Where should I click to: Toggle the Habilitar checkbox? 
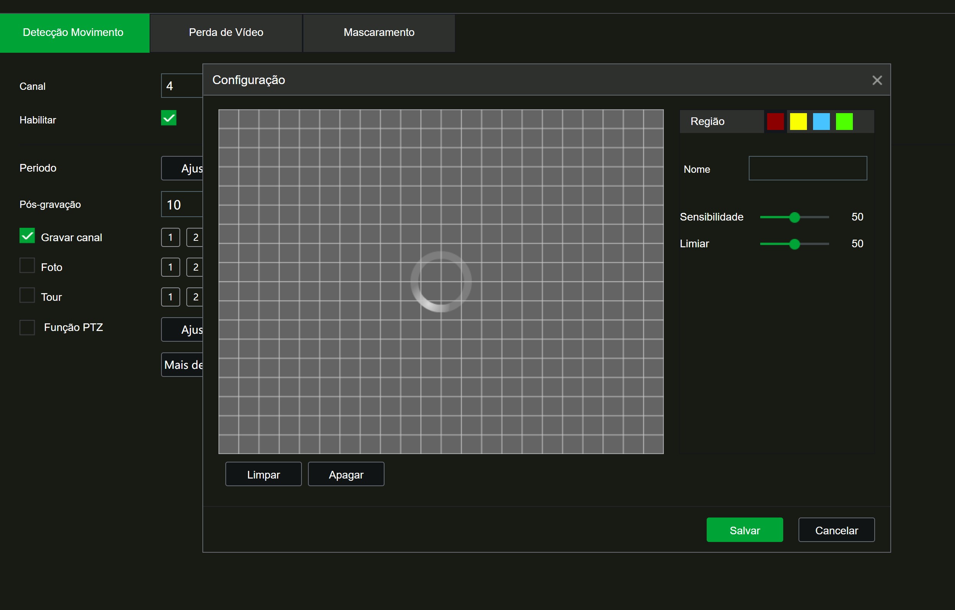pos(169,118)
